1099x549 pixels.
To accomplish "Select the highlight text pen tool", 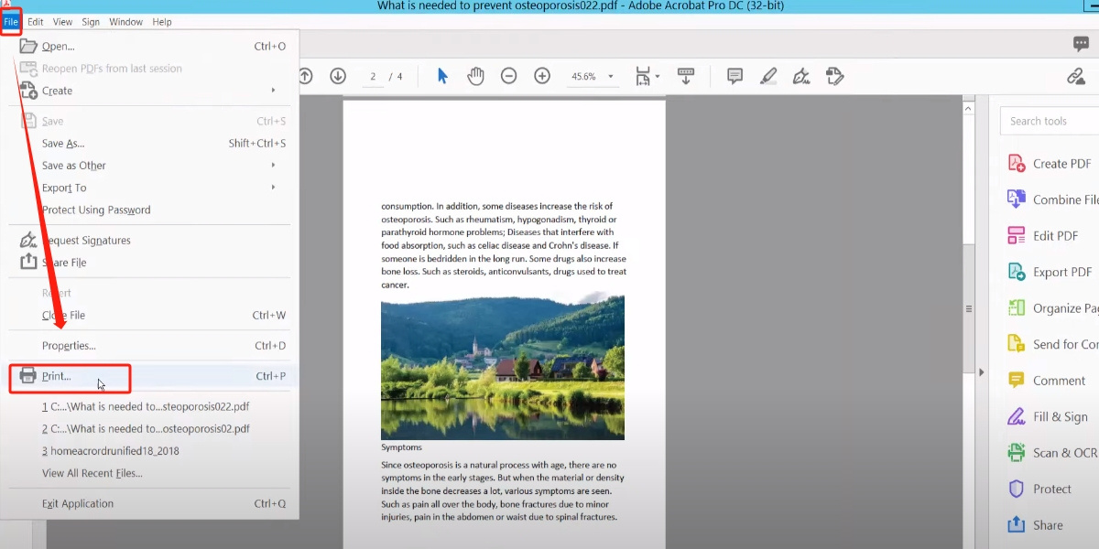I will [x=768, y=76].
